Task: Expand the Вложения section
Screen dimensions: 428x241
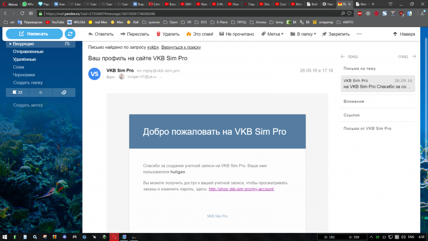Action: click(x=354, y=101)
